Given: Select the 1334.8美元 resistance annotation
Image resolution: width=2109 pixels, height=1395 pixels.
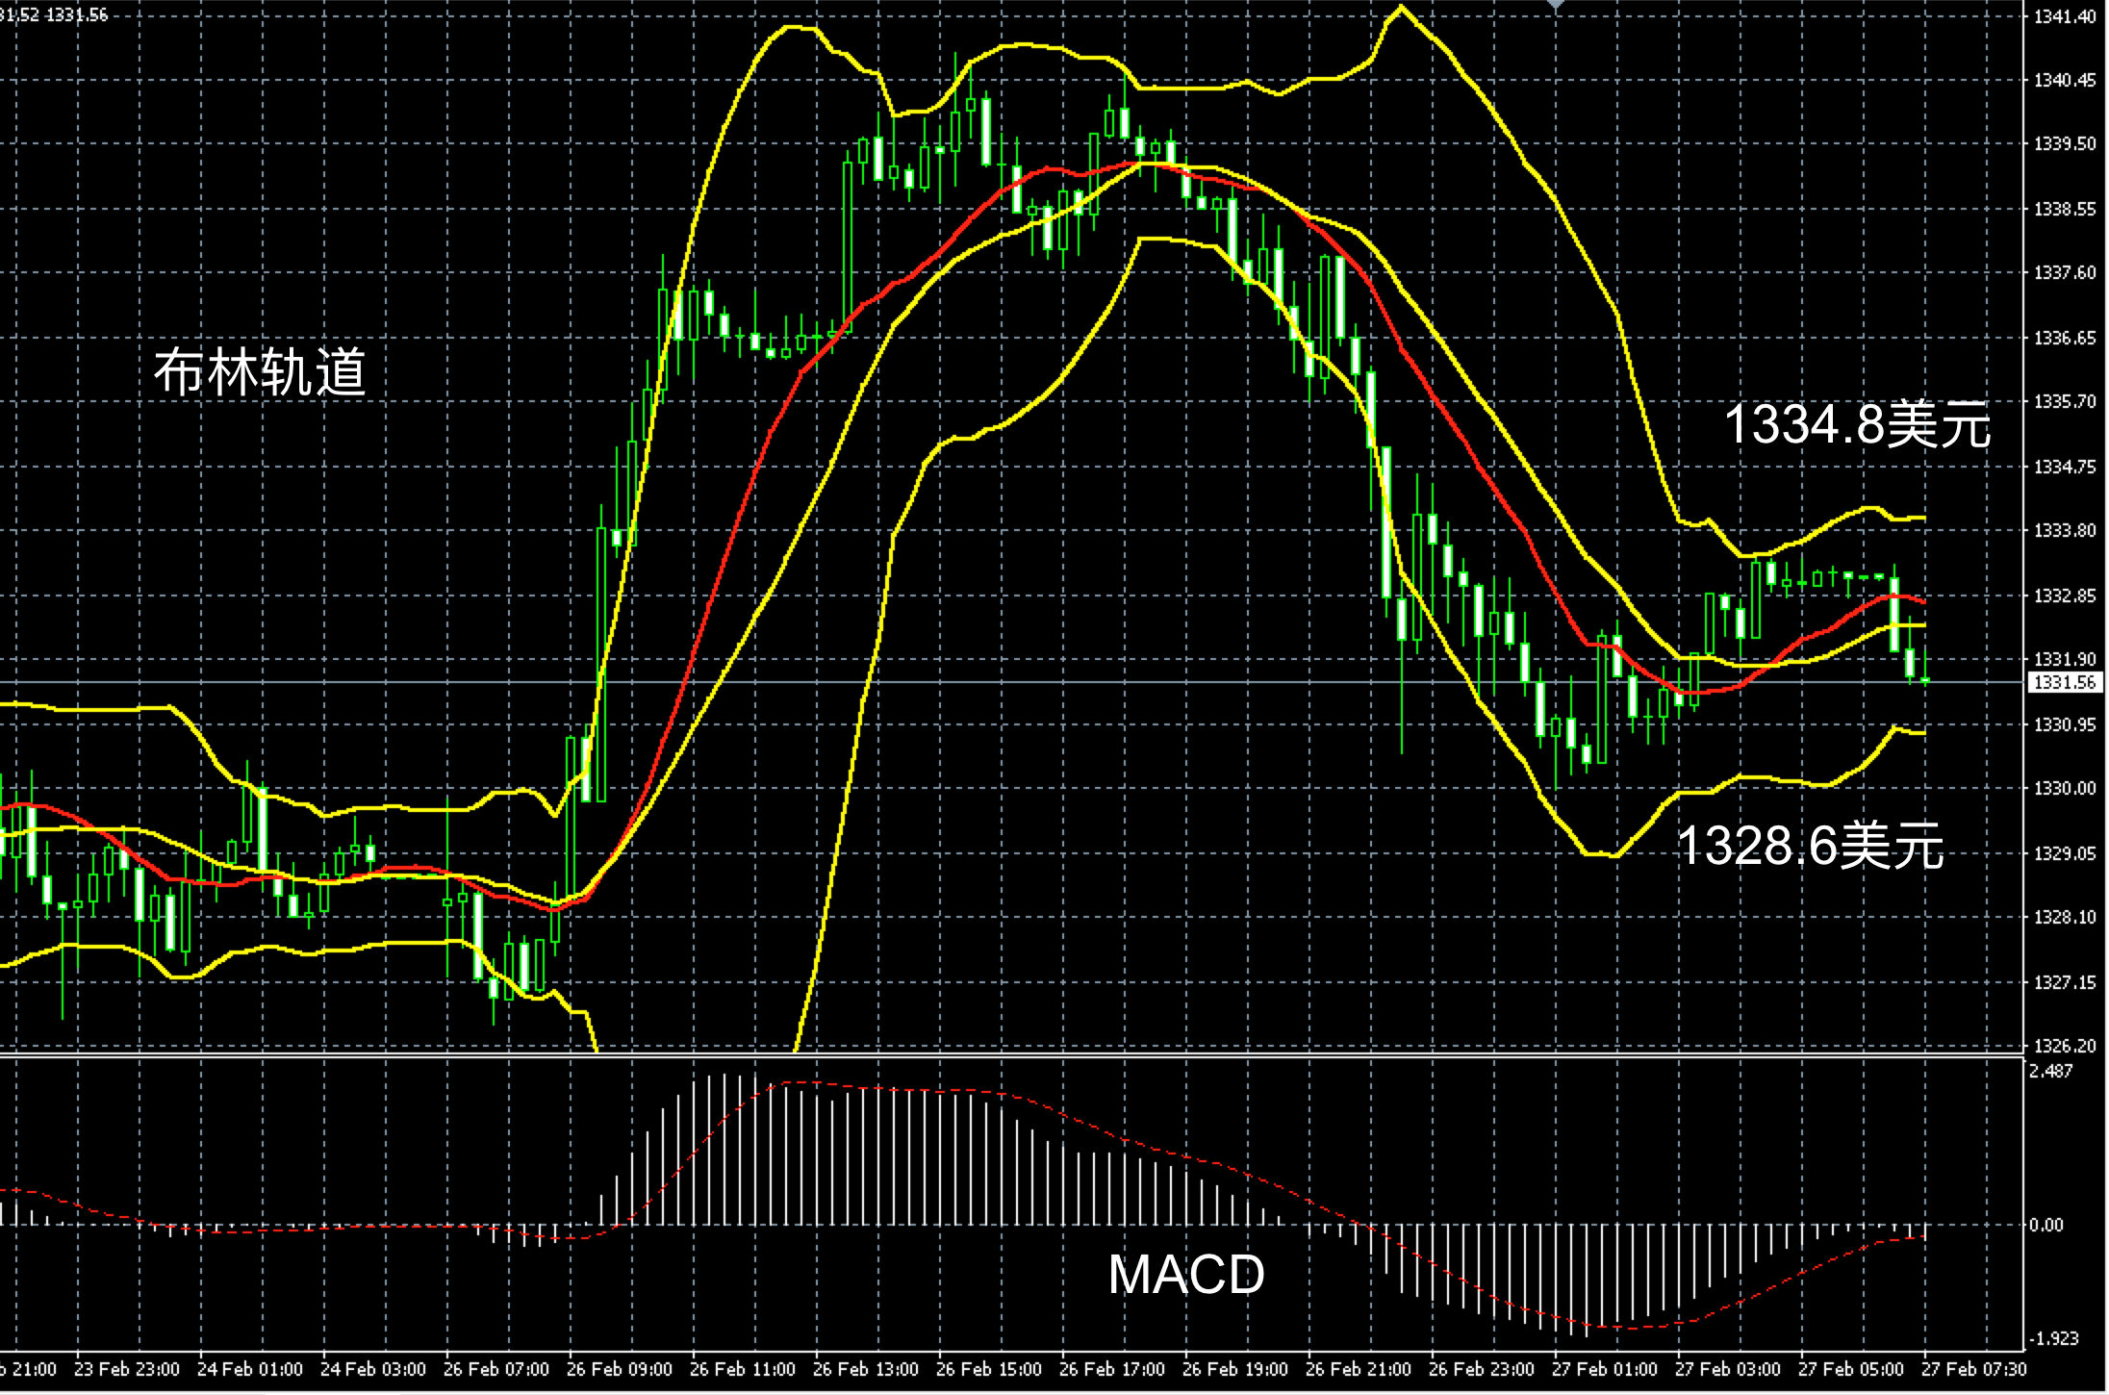Looking at the screenshot, I should 1857,424.
